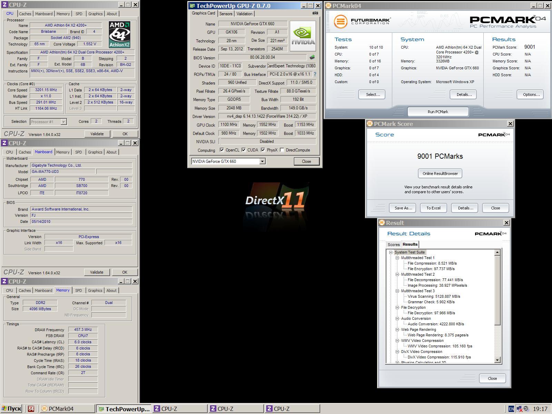The height and width of the screenshot is (414, 552).
Task: Click scroll down arrow in results tree
Action: pos(497,360)
